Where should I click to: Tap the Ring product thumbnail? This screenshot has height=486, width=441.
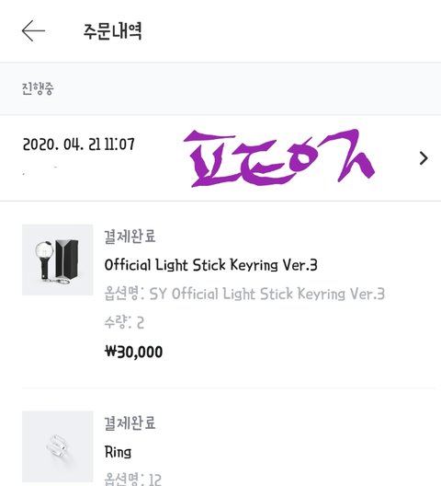58,446
